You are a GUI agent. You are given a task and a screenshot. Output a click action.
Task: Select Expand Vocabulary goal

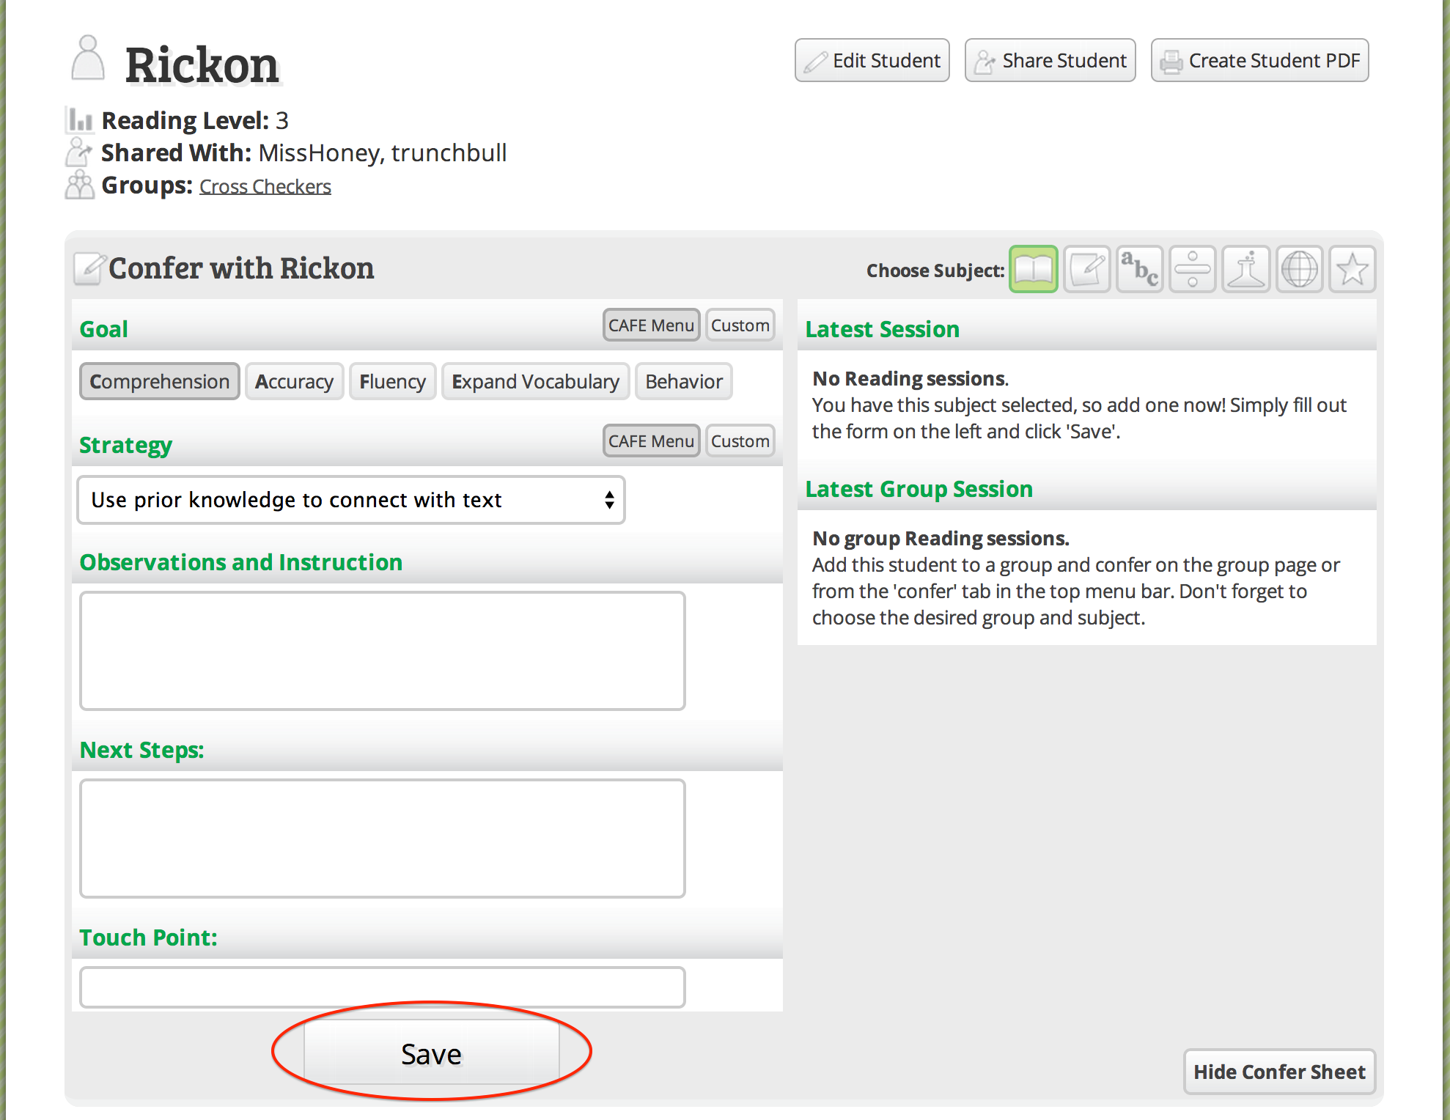(x=535, y=381)
